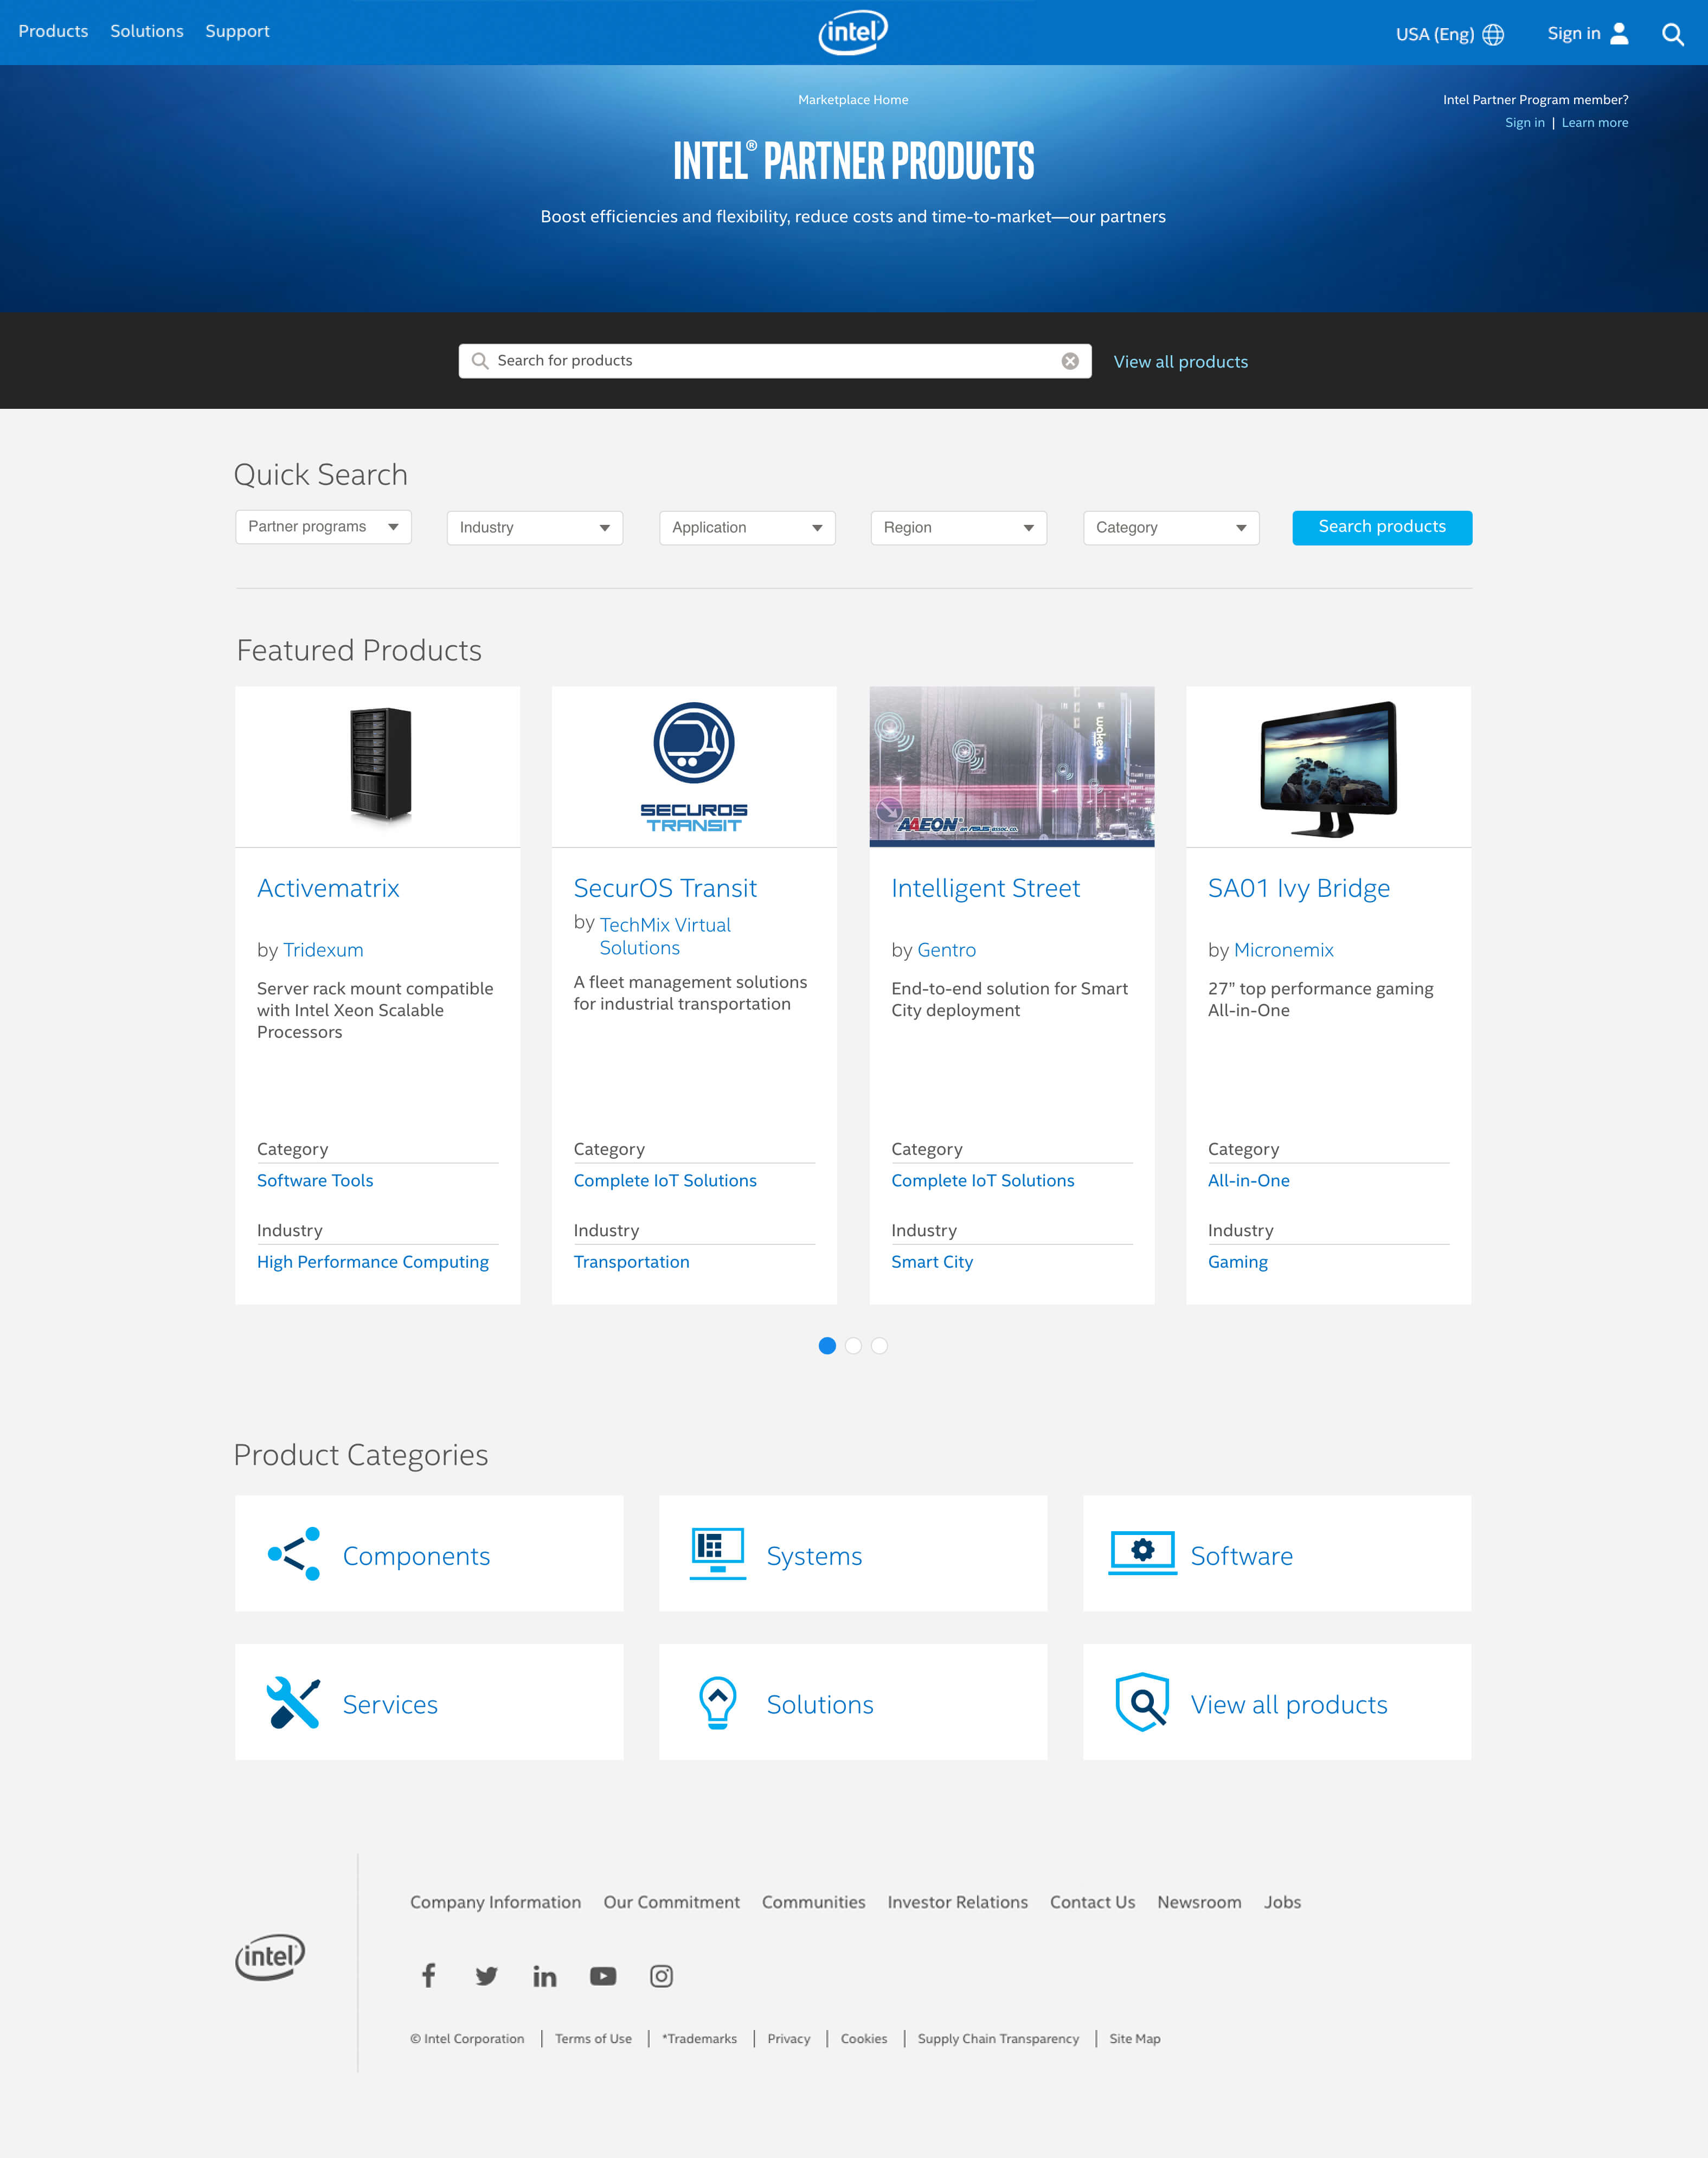This screenshot has height=2158, width=1708.
Task: Expand the Region dropdown
Action: click(x=959, y=528)
